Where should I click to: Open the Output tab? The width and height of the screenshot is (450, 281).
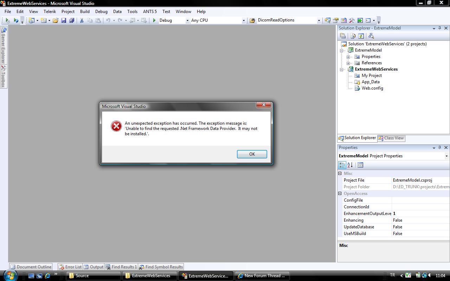tap(94, 267)
